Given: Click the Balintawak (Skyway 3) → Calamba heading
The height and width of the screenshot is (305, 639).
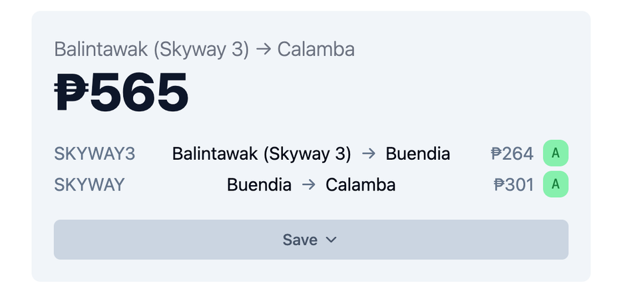Looking at the screenshot, I should 204,50.
